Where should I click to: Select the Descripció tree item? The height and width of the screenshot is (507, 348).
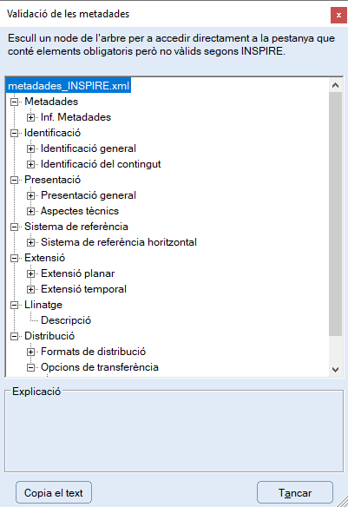pyautogui.click(x=66, y=320)
